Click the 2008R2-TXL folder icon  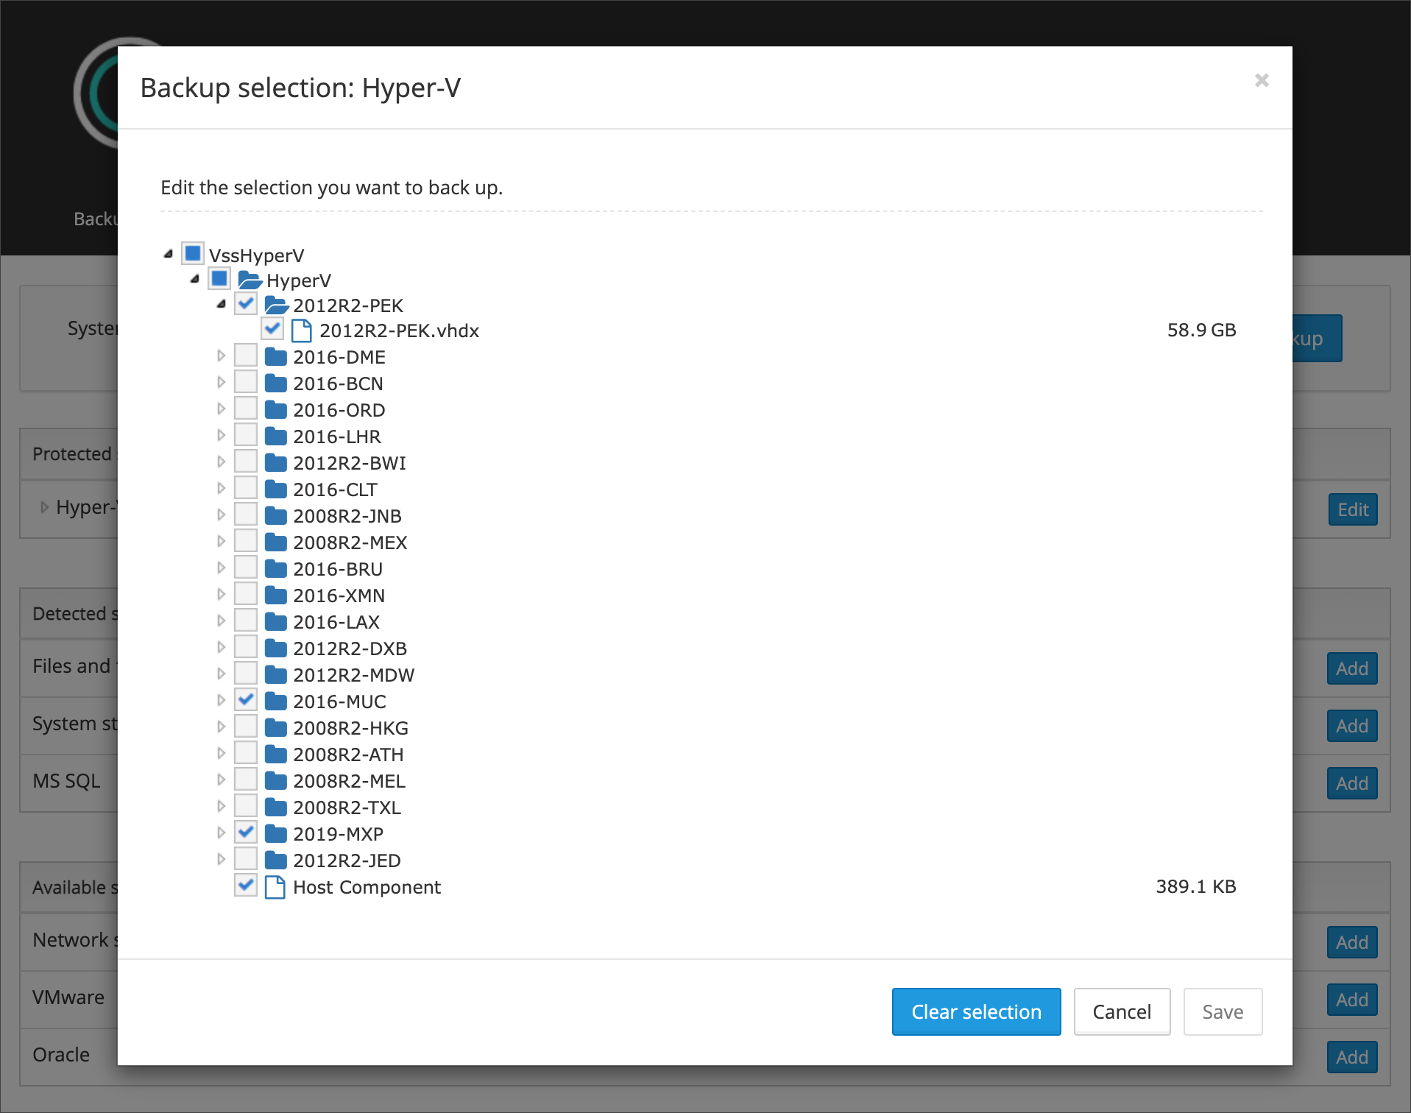pos(276,808)
